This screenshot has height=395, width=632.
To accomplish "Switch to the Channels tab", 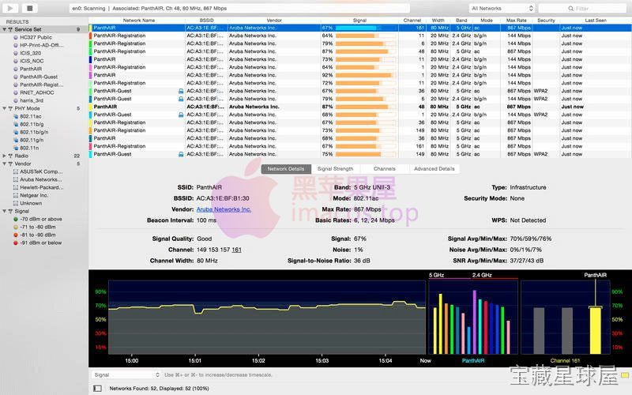I will click(384, 169).
